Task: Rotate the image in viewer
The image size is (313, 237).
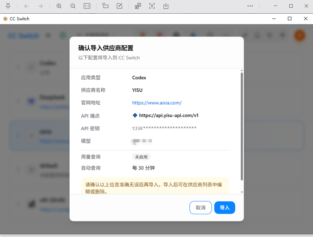Action: click(105, 6)
